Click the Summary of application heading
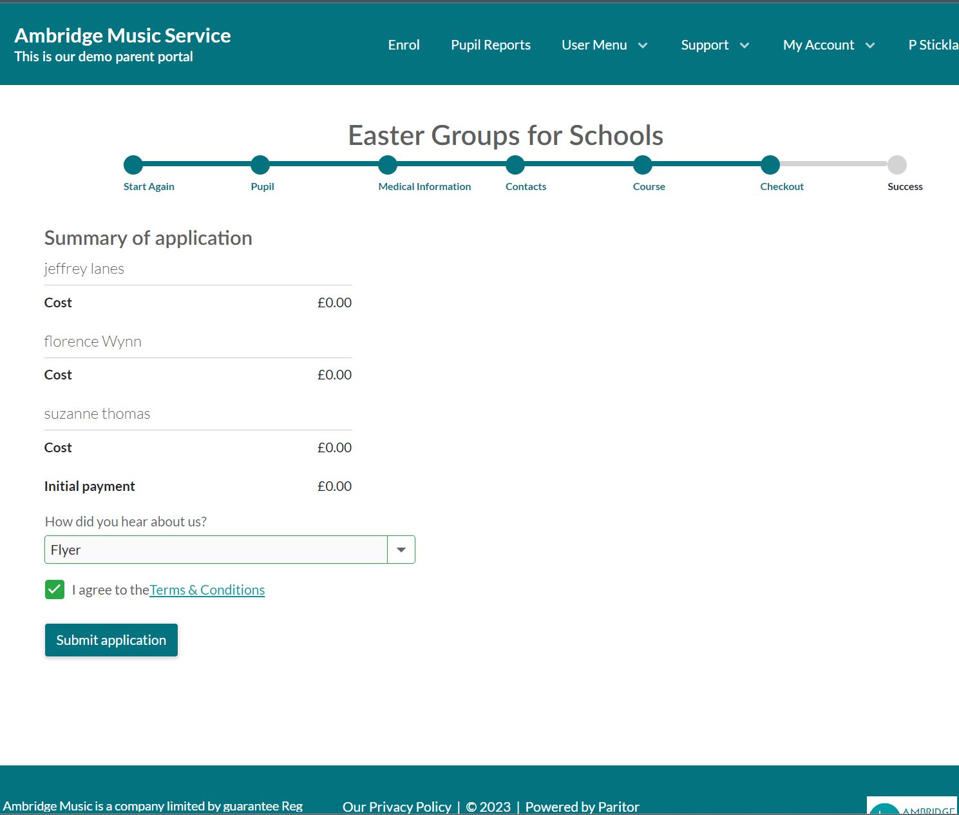 tap(148, 238)
